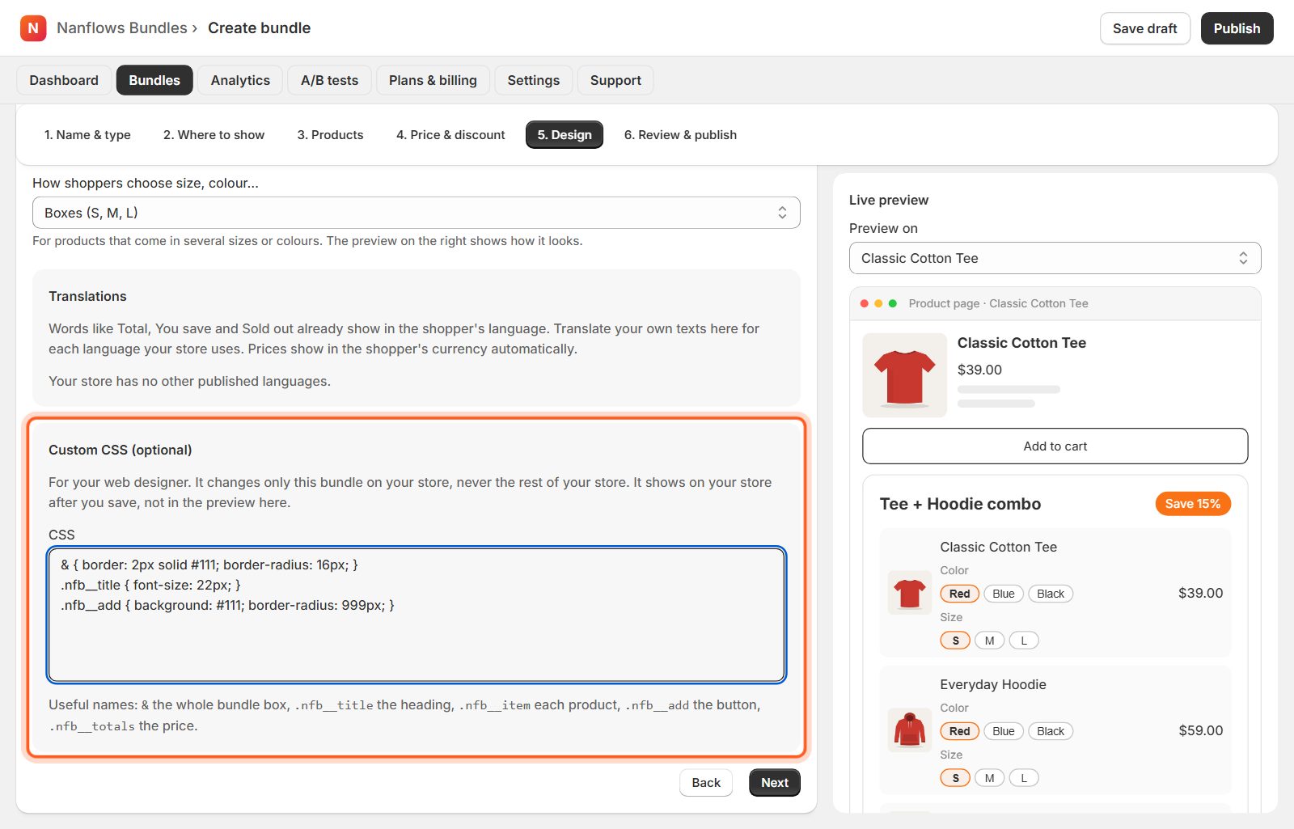Open the Support tab
This screenshot has width=1294, height=829.
tap(615, 80)
